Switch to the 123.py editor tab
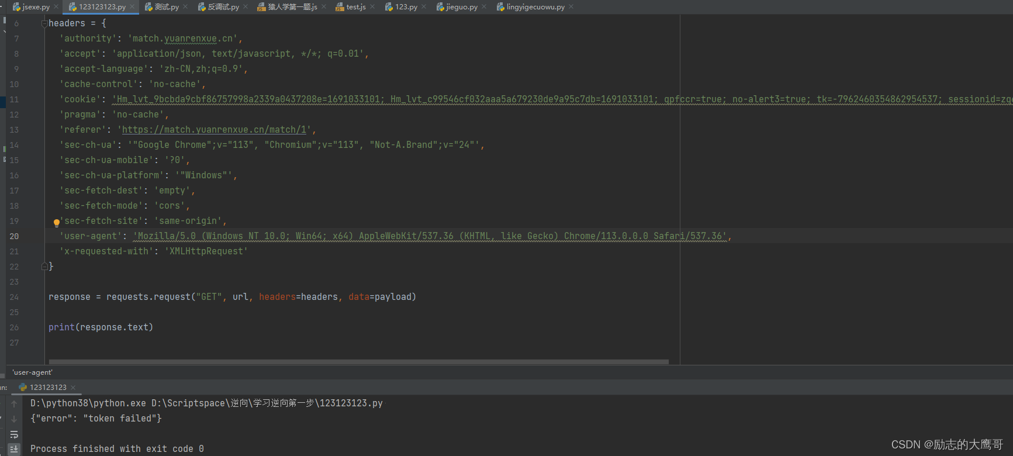 coord(406,7)
